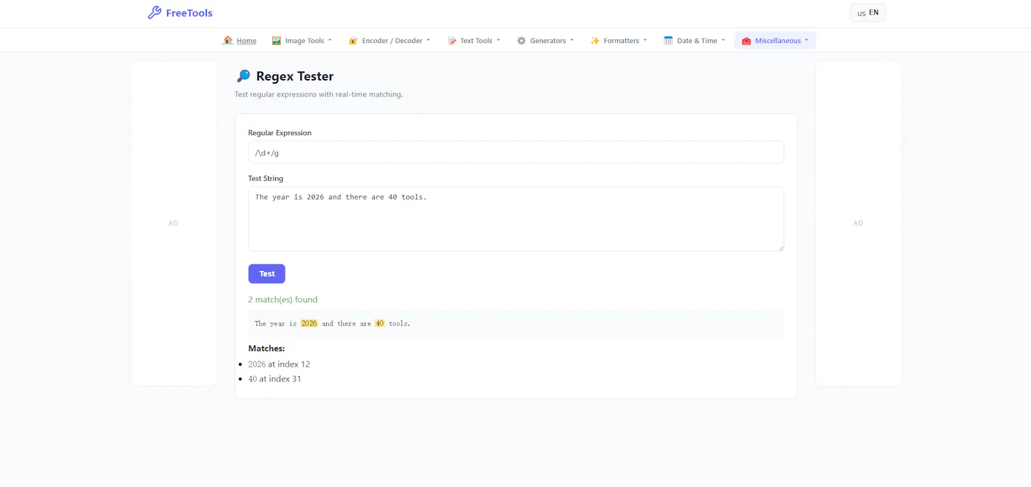Screen dimensions: 1031x487
Task: Click the Text Tools pencil icon
Action: (452, 41)
